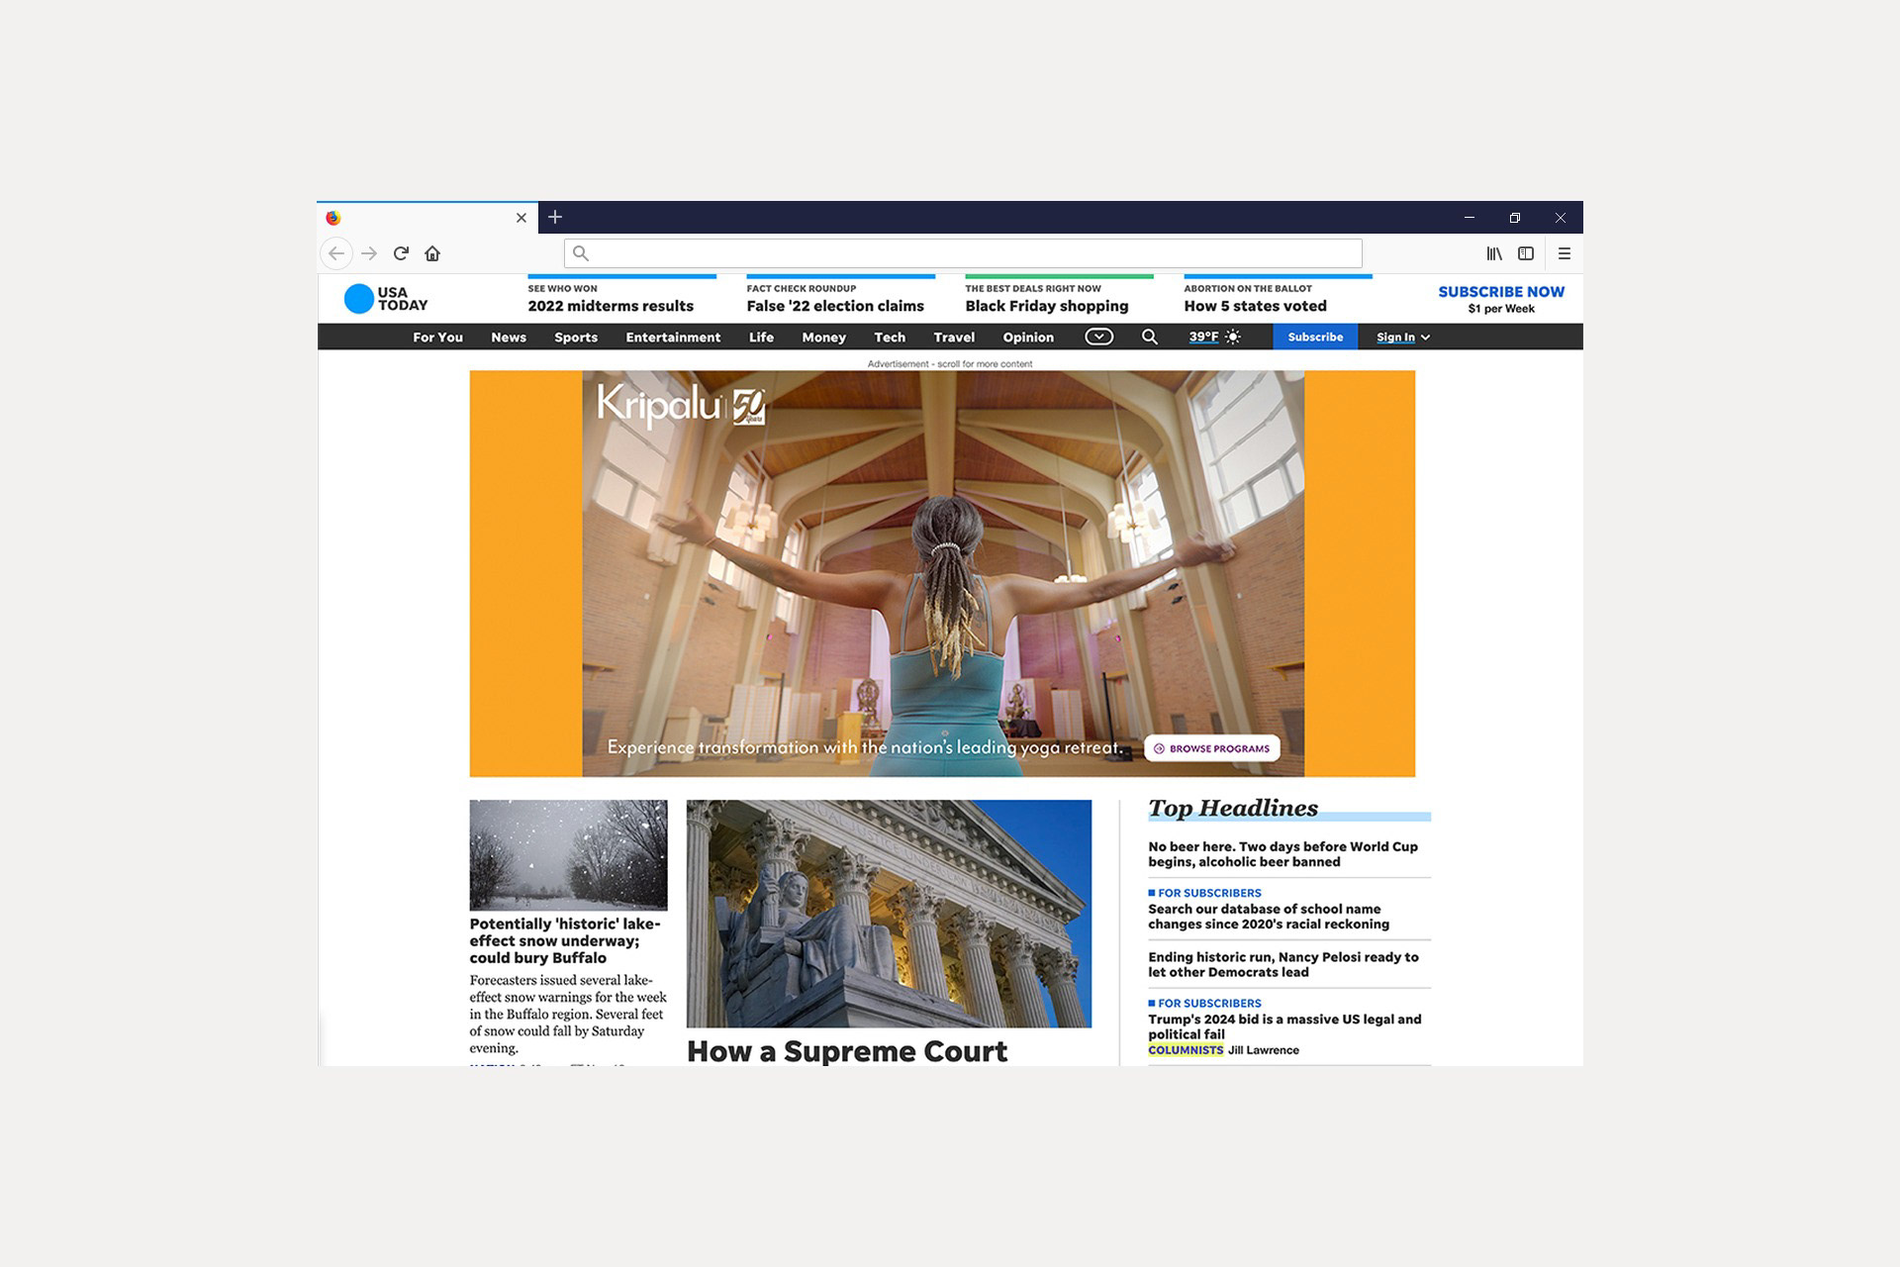Open the Sports section

pos(576,338)
